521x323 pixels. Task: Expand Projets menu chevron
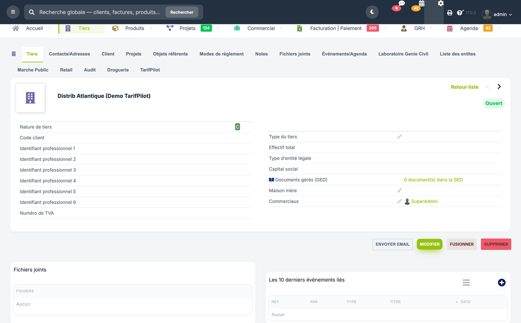219,28
